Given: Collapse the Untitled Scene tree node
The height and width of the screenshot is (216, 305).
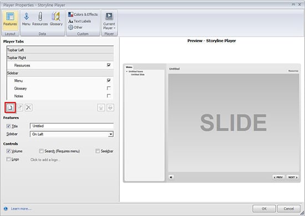Looking at the screenshot, I should 127,71.
